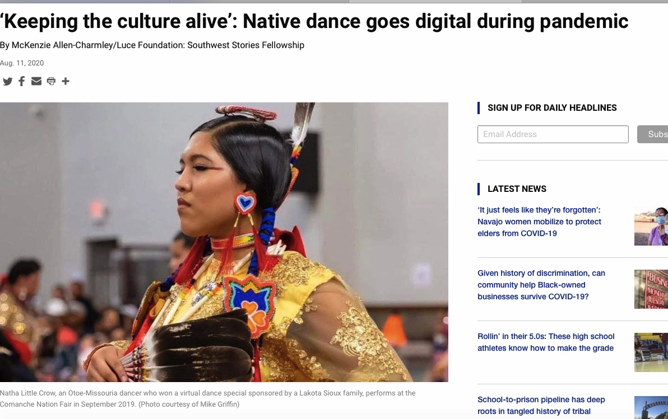Open Rollin' in their 5.0s story

546,342
